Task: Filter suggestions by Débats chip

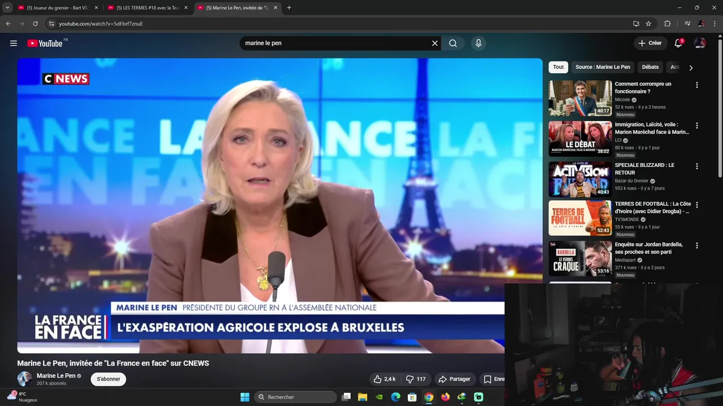Action: [650, 67]
